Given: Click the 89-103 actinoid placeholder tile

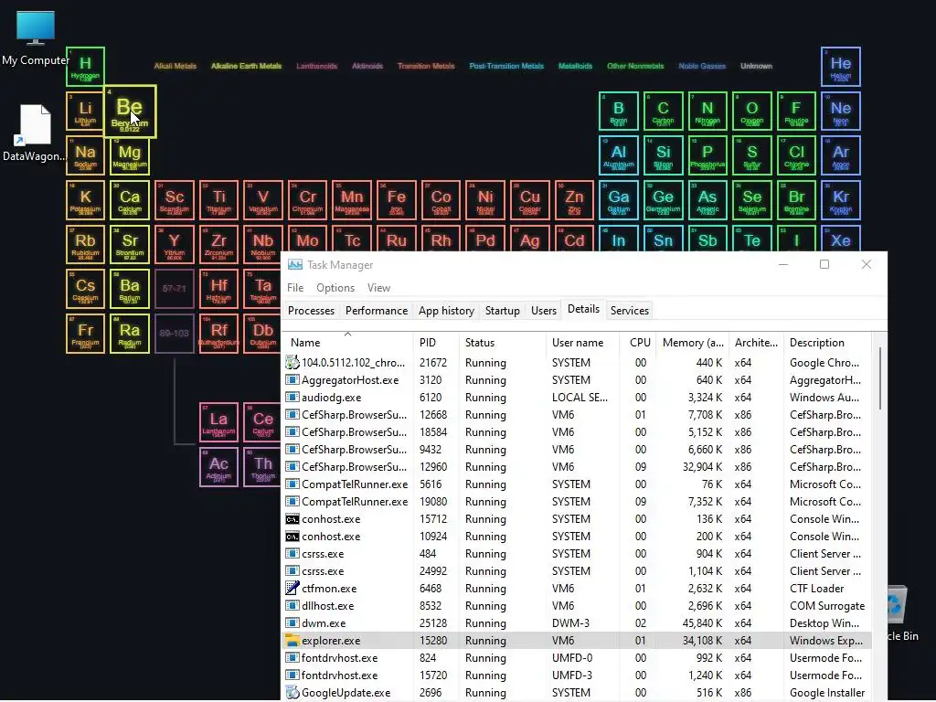Looking at the screenshot, I should [174, 333].
